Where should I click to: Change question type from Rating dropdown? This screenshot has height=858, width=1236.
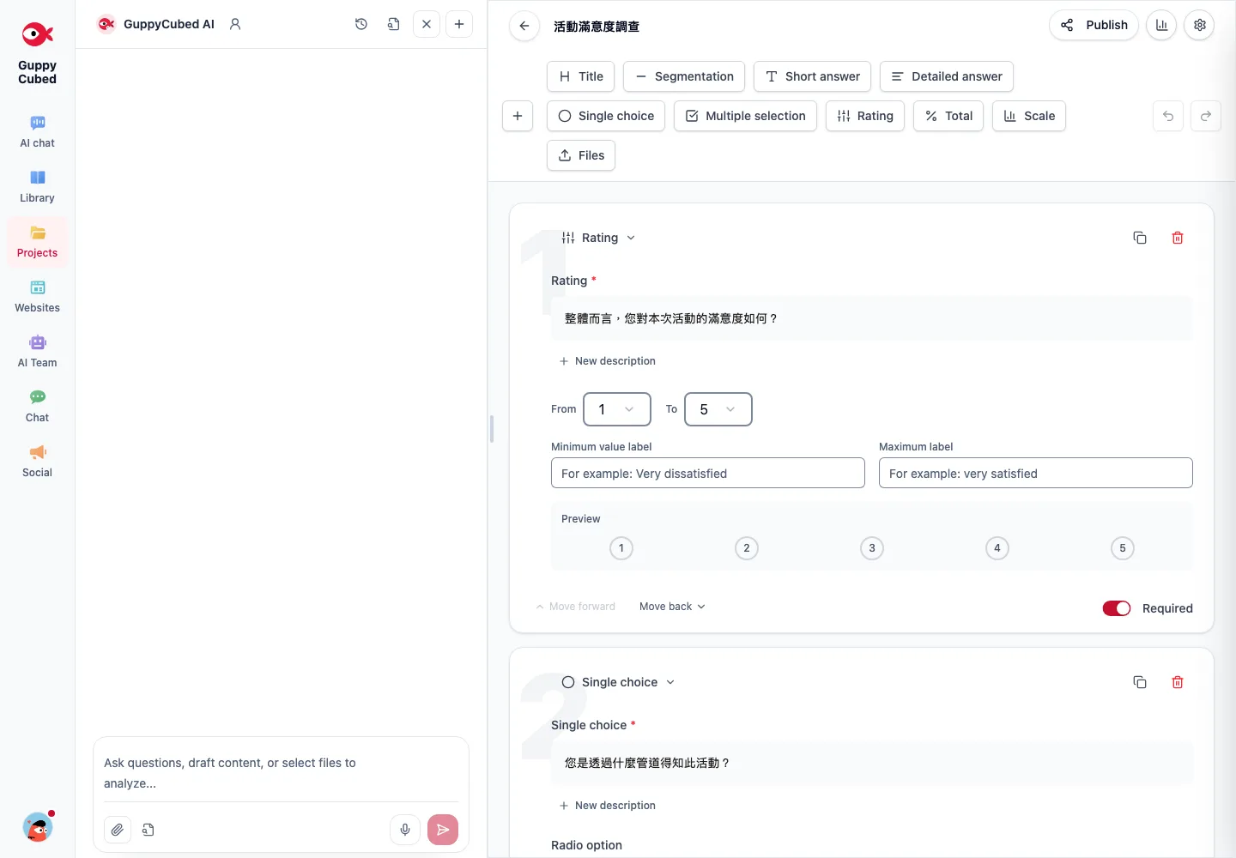coord(599,238)
